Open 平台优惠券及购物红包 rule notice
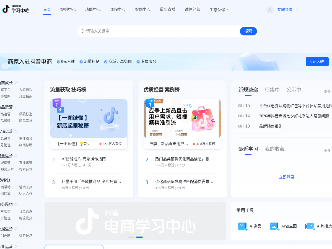Image resolution: width=332 pixels, height=249 pixels. point(295,106)
